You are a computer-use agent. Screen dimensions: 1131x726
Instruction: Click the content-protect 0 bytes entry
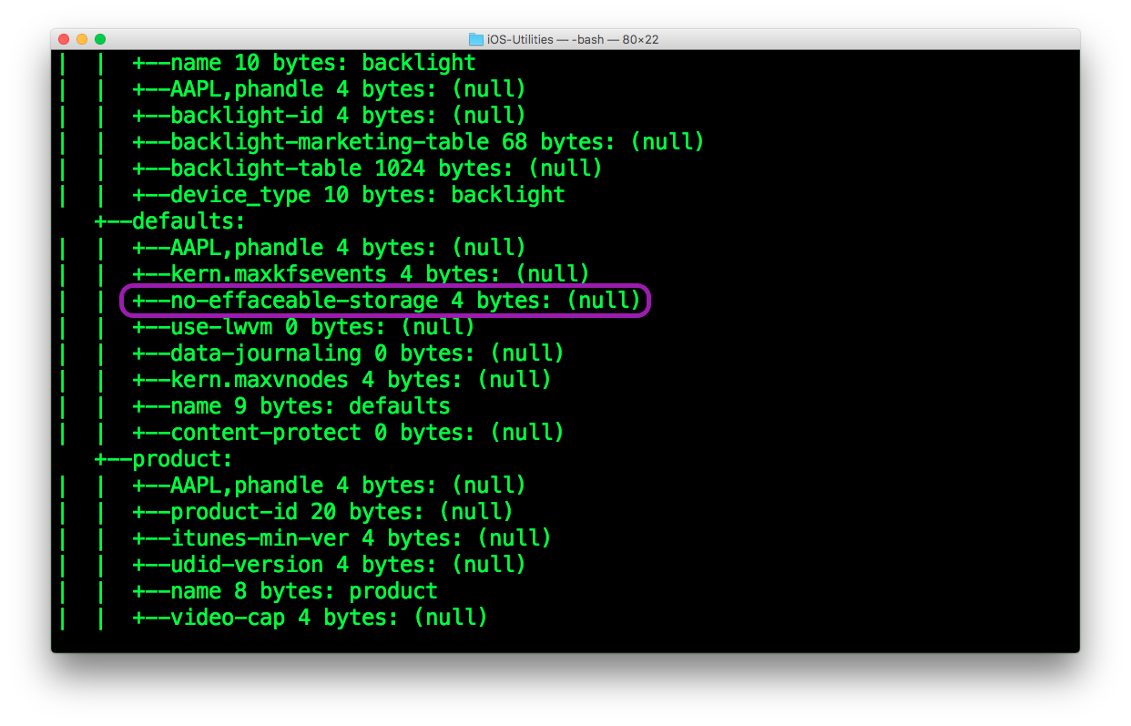pyautogui.click(x=349, y=433)
